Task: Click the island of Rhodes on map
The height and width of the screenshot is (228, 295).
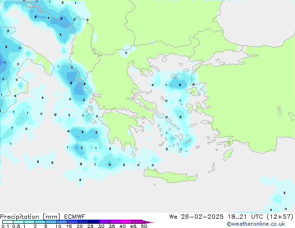Action: [228, 154]
